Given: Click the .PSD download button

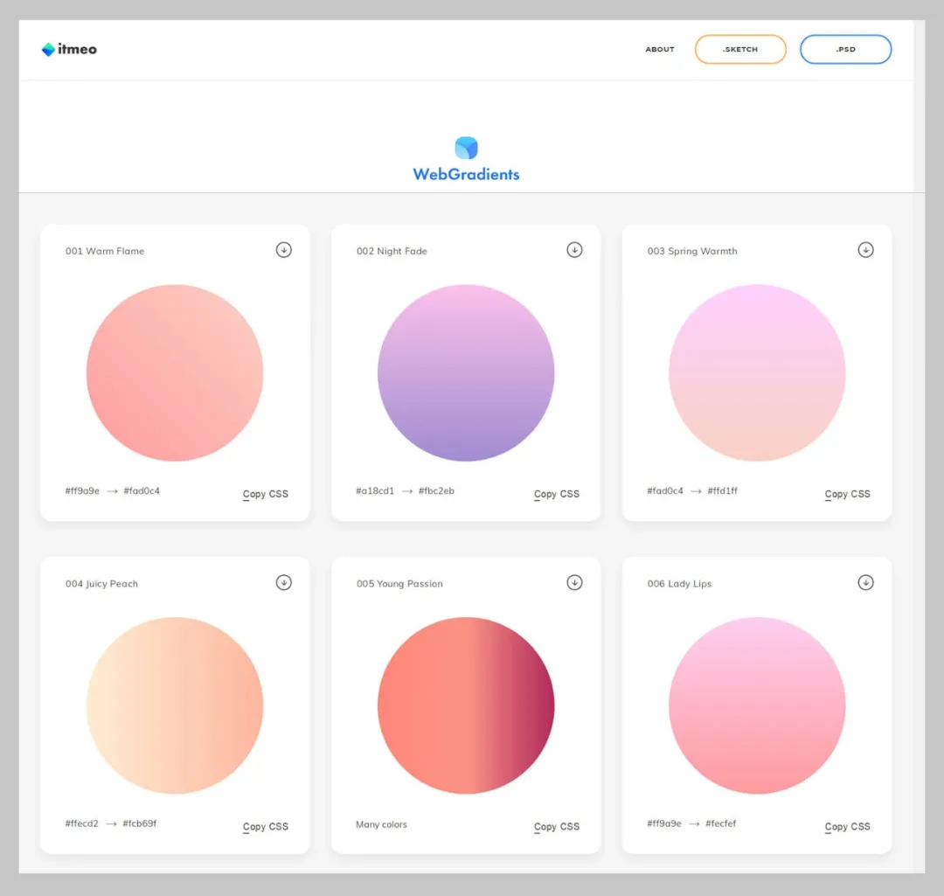Looking at the screenshot, I should click(x=845, y=49).
